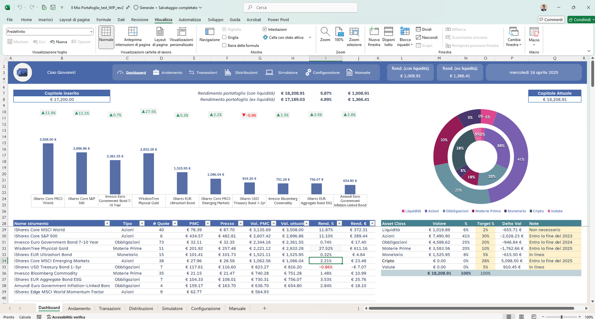The width and height of the screenshot is (595, 319).
Task: Click the 100% zoom icon
Action: (x=339, y=32)
